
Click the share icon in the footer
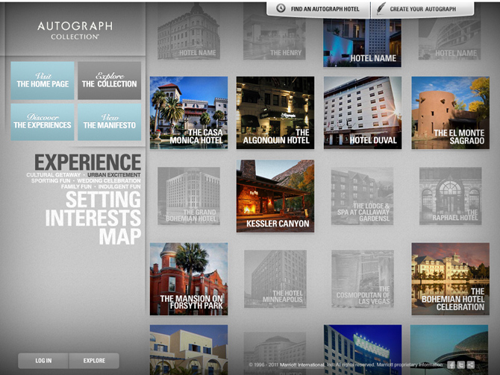(x=471, y=365)
